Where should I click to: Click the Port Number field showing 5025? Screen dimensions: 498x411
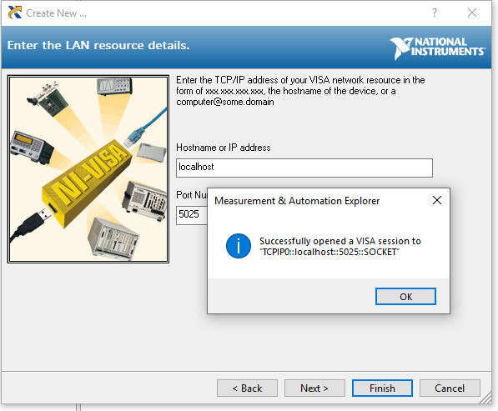[192, 215]
